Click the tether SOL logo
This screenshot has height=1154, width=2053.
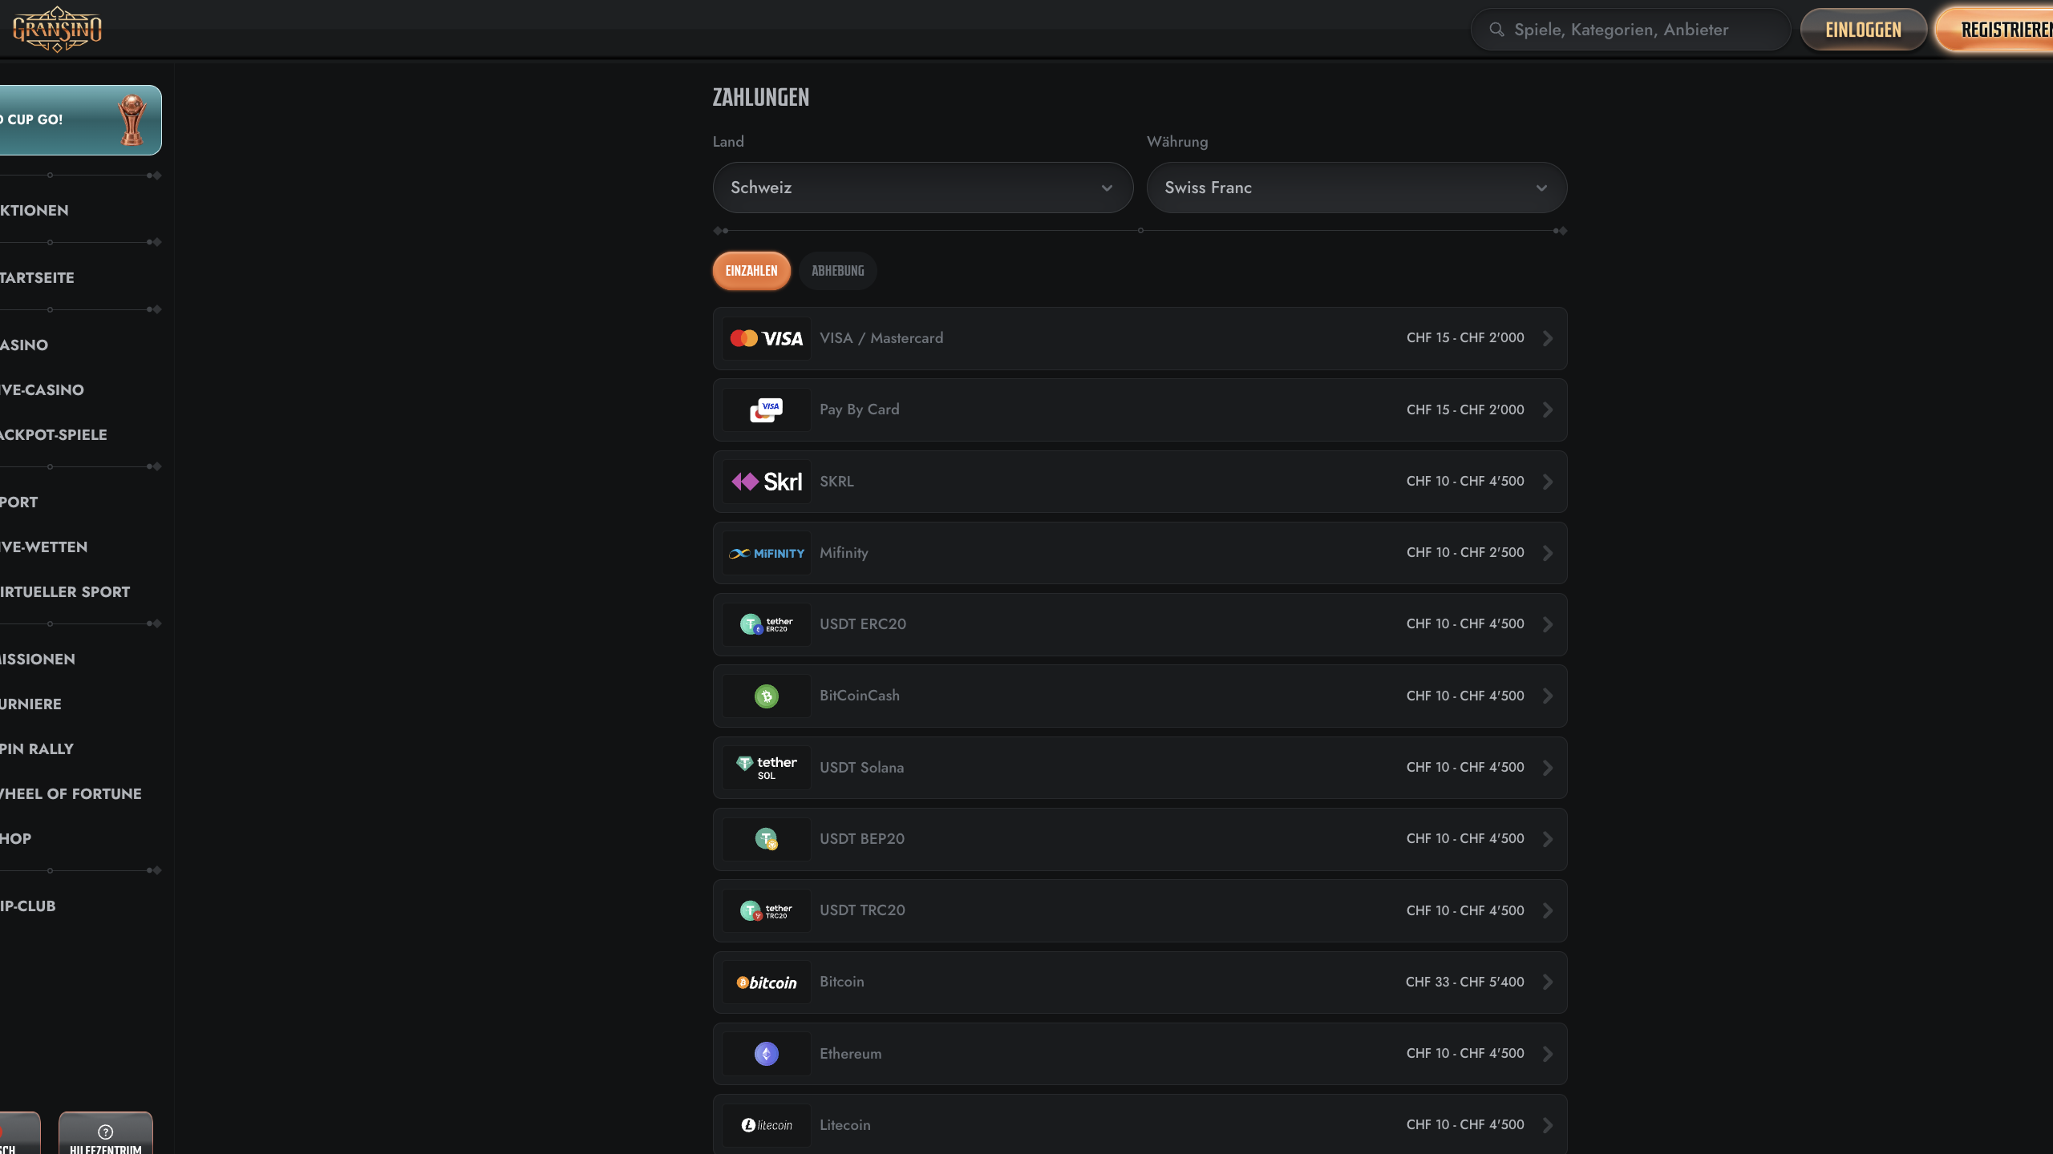(x=767, y=768)
